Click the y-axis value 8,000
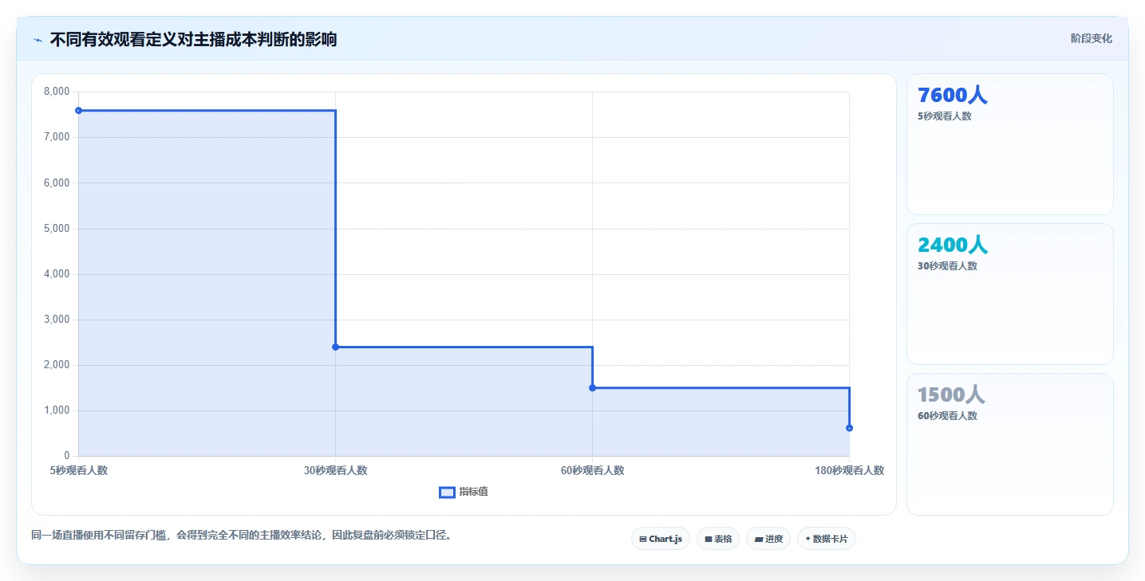Screen dimensions: 1145x581 point(57,92)
